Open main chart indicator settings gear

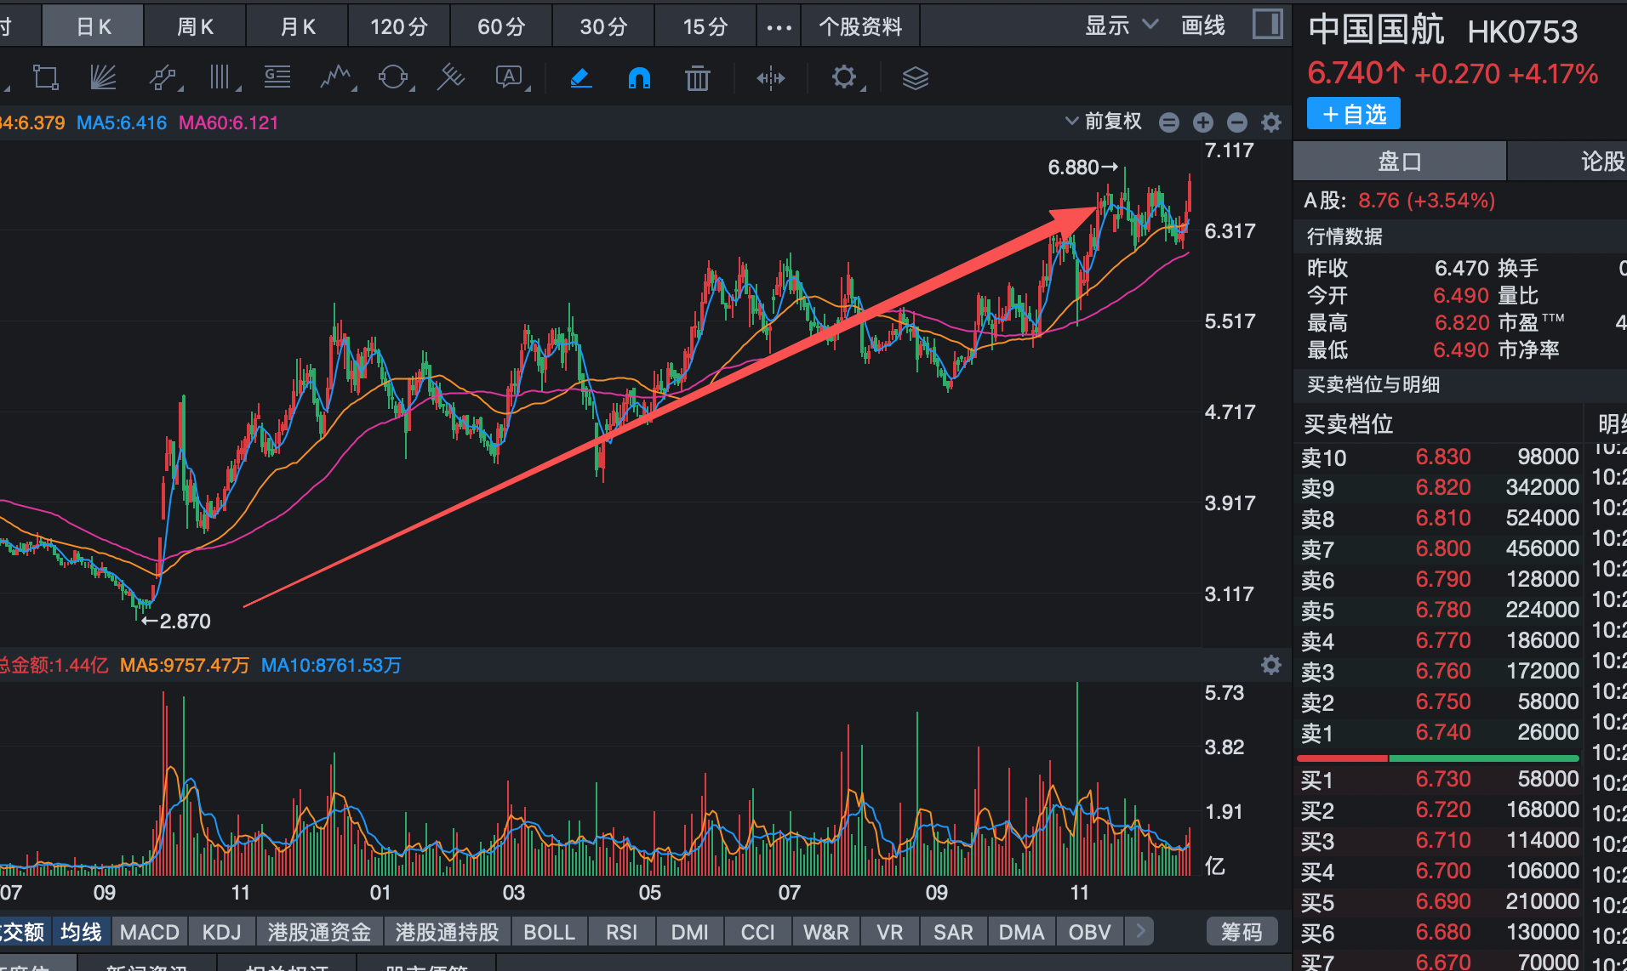coord(1270,122)
